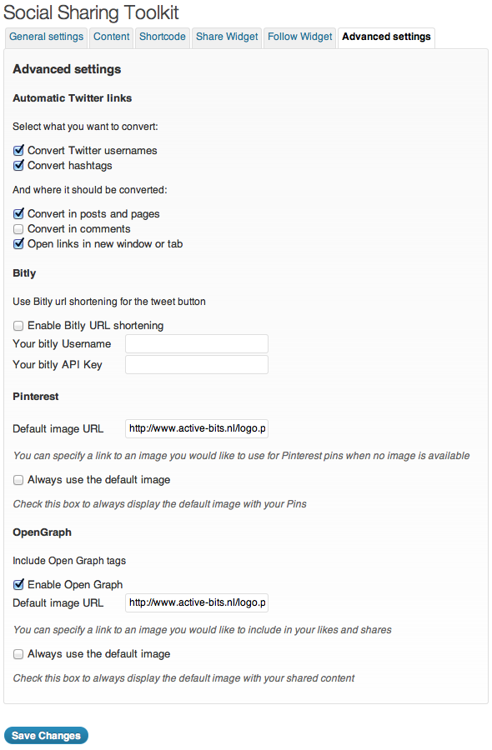Open the Shortcode tab
The height and width of the screenshot is (750, 492).
click(163, 37)
